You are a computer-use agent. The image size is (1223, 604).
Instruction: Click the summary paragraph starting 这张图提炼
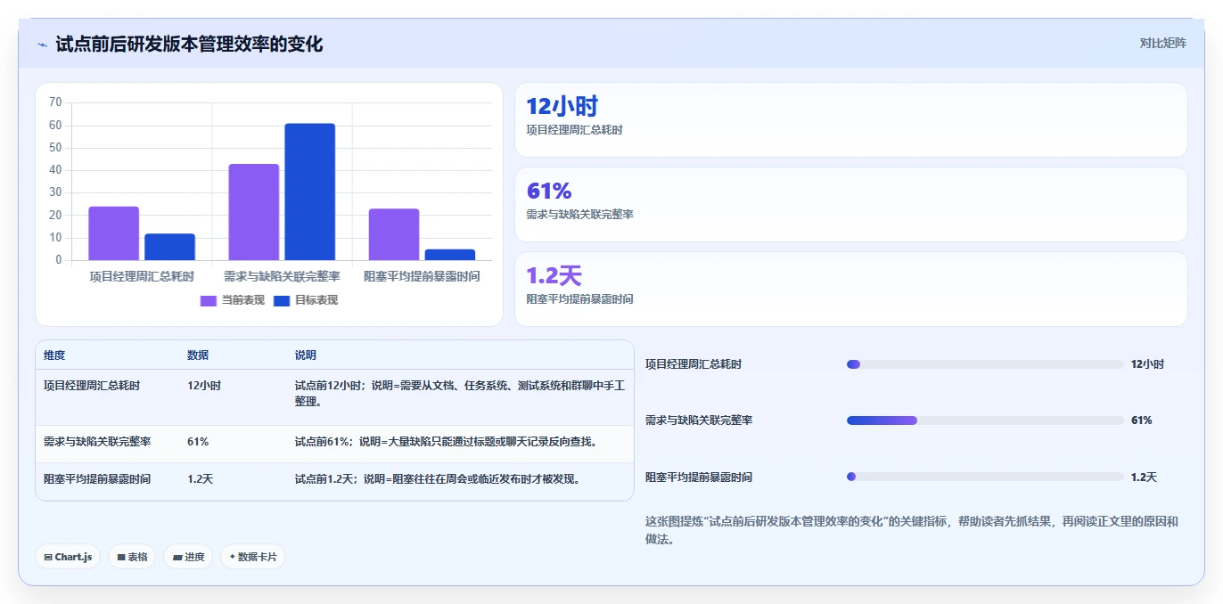[x=912, y=530]
